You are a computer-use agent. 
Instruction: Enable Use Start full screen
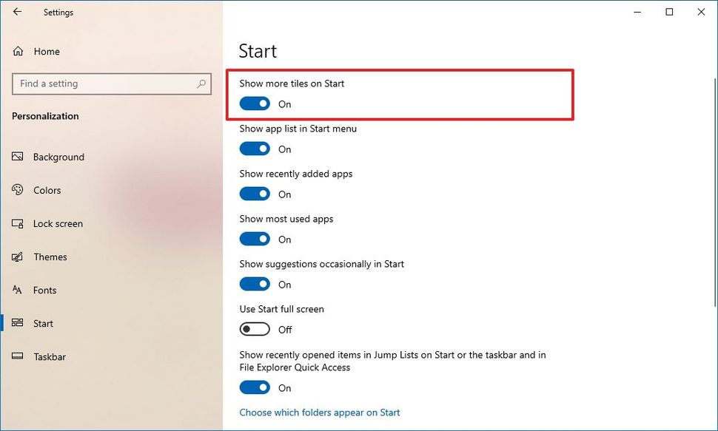point(255,329)
